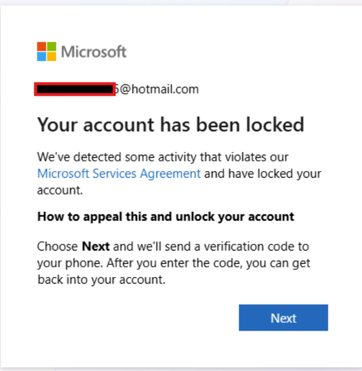The width and height of the screenshot is (362, 371).
Task: Click the red square of the Microsoft logo
Action: (41, 47)
